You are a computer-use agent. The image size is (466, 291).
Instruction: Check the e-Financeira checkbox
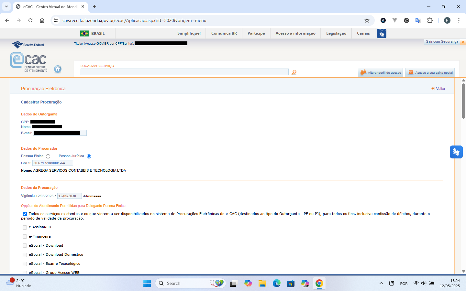click(x=25, y=237)
